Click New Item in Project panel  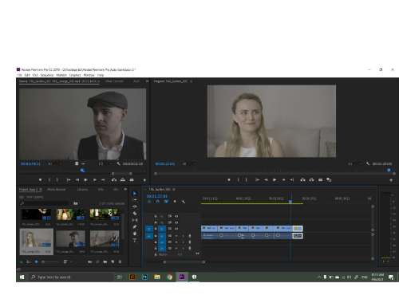[113, 262]
